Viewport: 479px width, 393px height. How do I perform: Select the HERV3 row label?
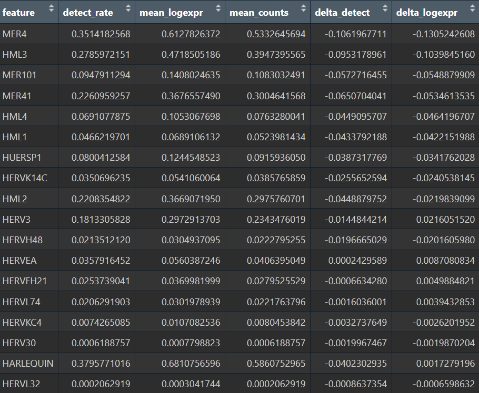[x=15, y=219]
